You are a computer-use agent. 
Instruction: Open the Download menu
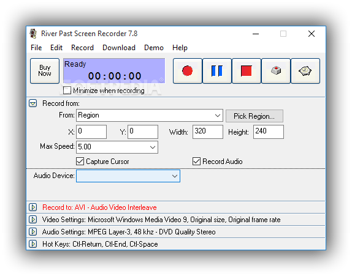click(119, 48)
